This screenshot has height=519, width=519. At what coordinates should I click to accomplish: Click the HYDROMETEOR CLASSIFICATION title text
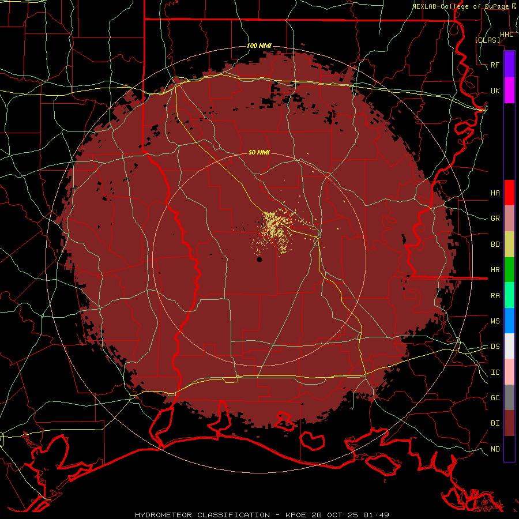[x=202, y=515]
